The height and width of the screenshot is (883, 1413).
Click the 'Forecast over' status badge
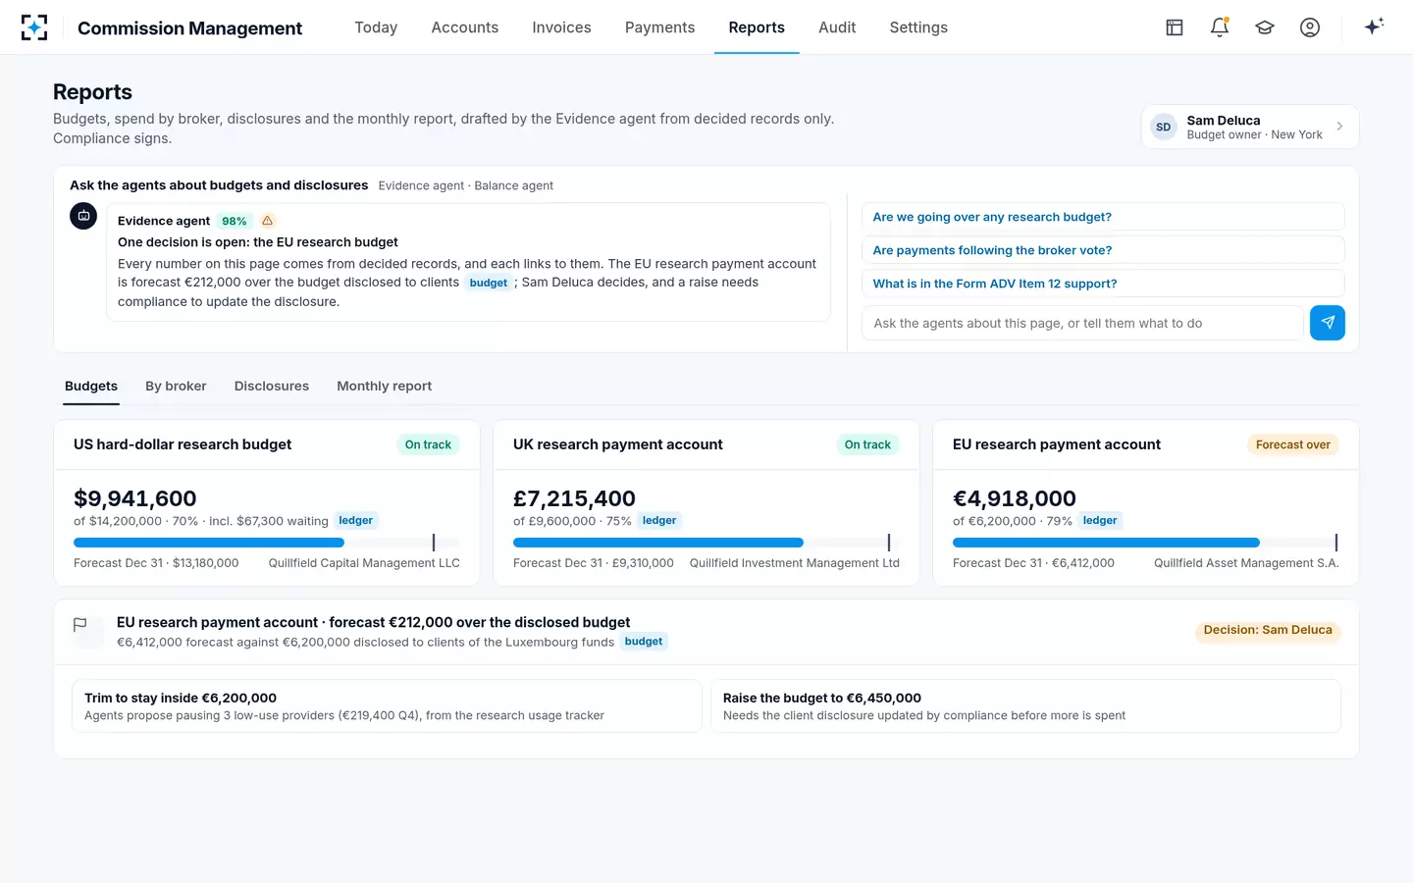coord(1293,444)
